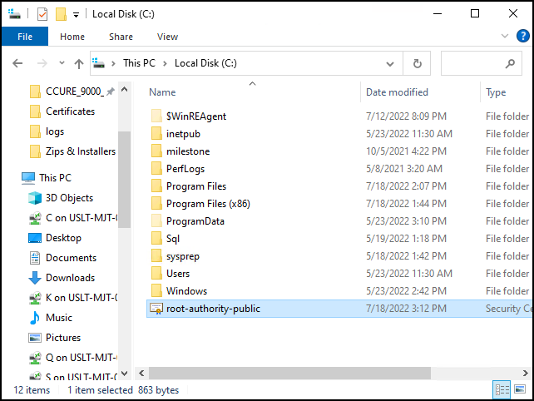Open the Customize Quick Access Toolbar dropdown
Viewport: 534px width, 401px height.
(x=76, y=14)
